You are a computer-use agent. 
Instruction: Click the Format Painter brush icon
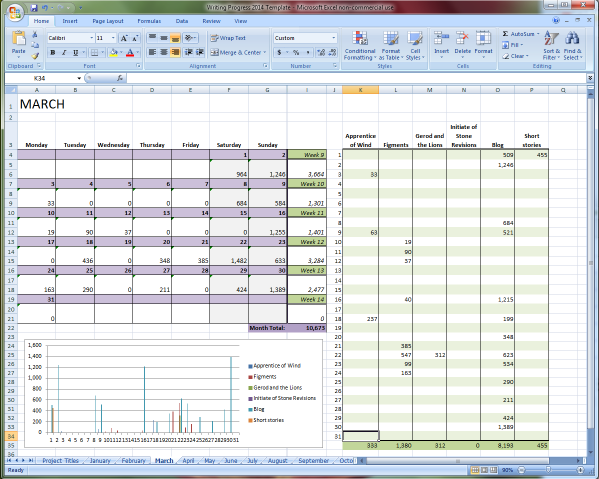35,56
